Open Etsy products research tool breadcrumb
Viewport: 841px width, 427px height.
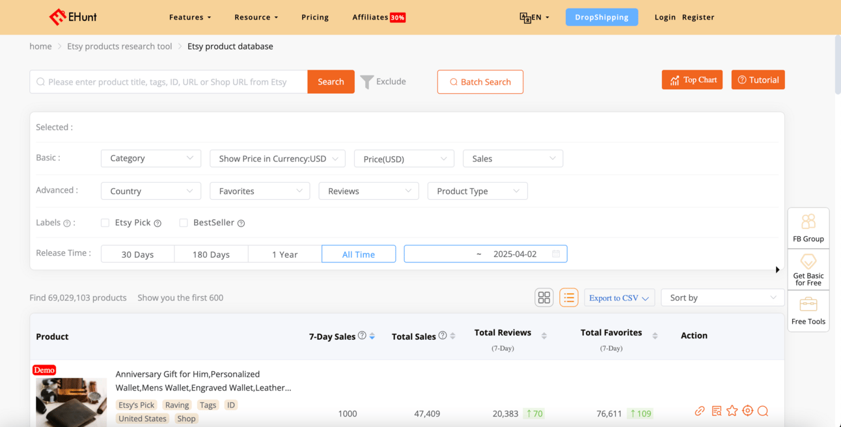(x=120, y=46)
